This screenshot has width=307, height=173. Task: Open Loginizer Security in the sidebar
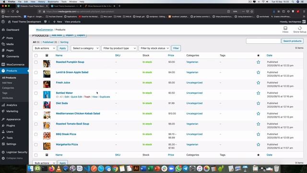pyautogui.click(x=17, y=152)
